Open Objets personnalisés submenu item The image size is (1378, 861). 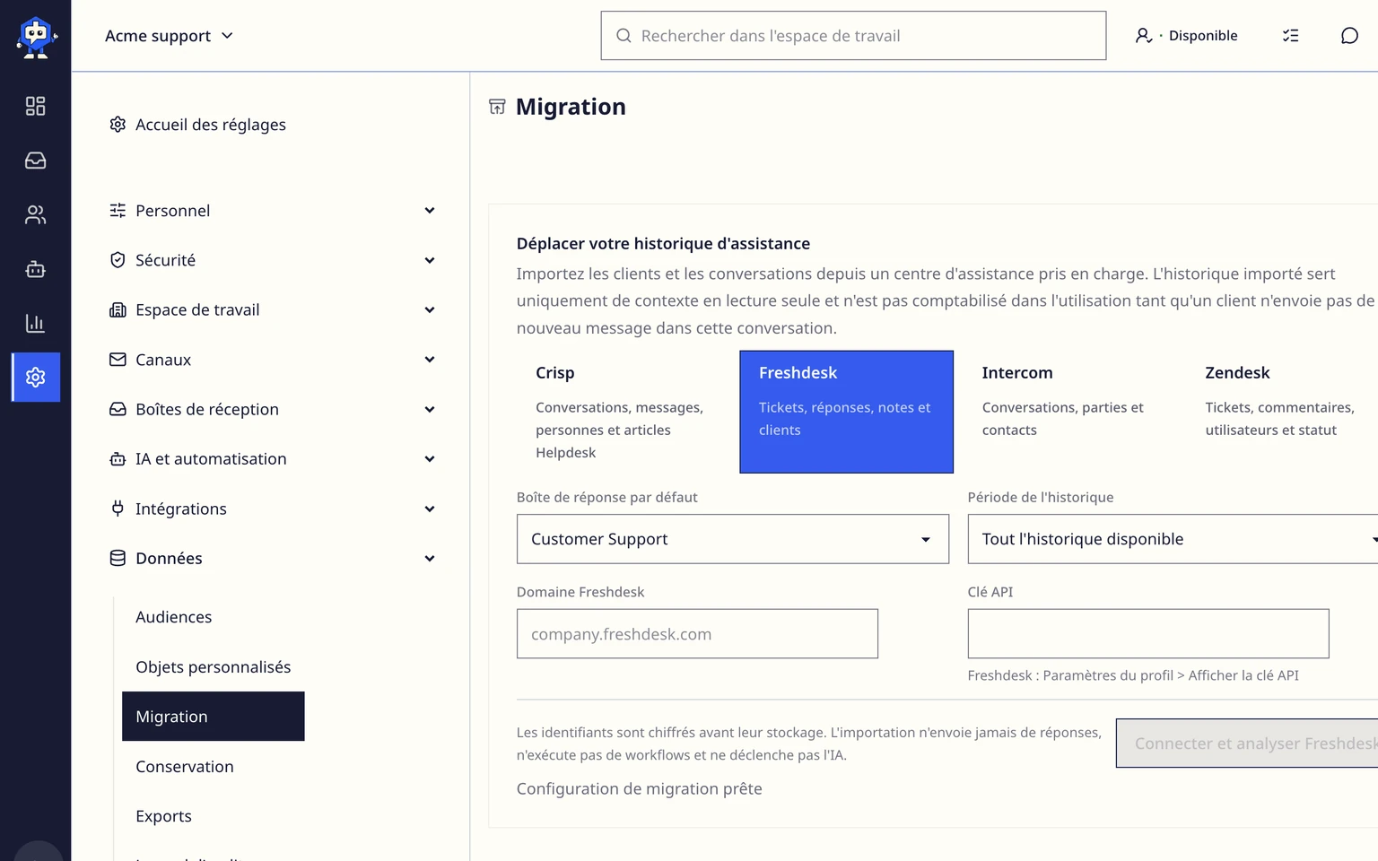pyautogui.click(x=214, y=667)
